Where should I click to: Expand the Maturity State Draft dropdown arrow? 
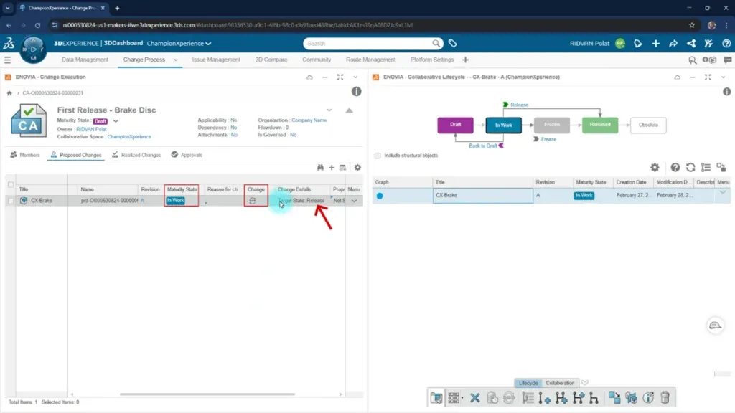(116, 120)
